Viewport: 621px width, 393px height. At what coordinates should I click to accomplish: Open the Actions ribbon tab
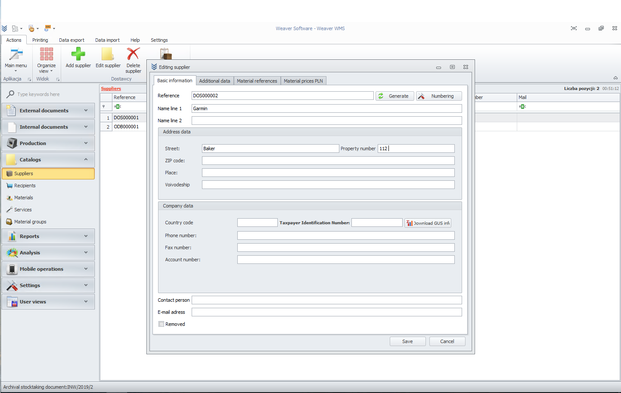[x=14, y=40]
